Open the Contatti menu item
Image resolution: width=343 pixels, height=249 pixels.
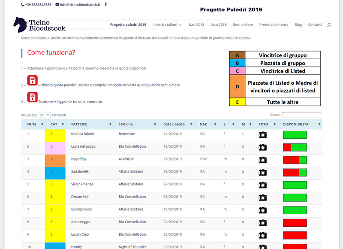click(315, 25)
